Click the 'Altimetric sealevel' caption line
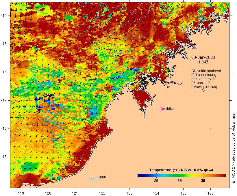Screen dimensions: 237x196 [206, 71]
